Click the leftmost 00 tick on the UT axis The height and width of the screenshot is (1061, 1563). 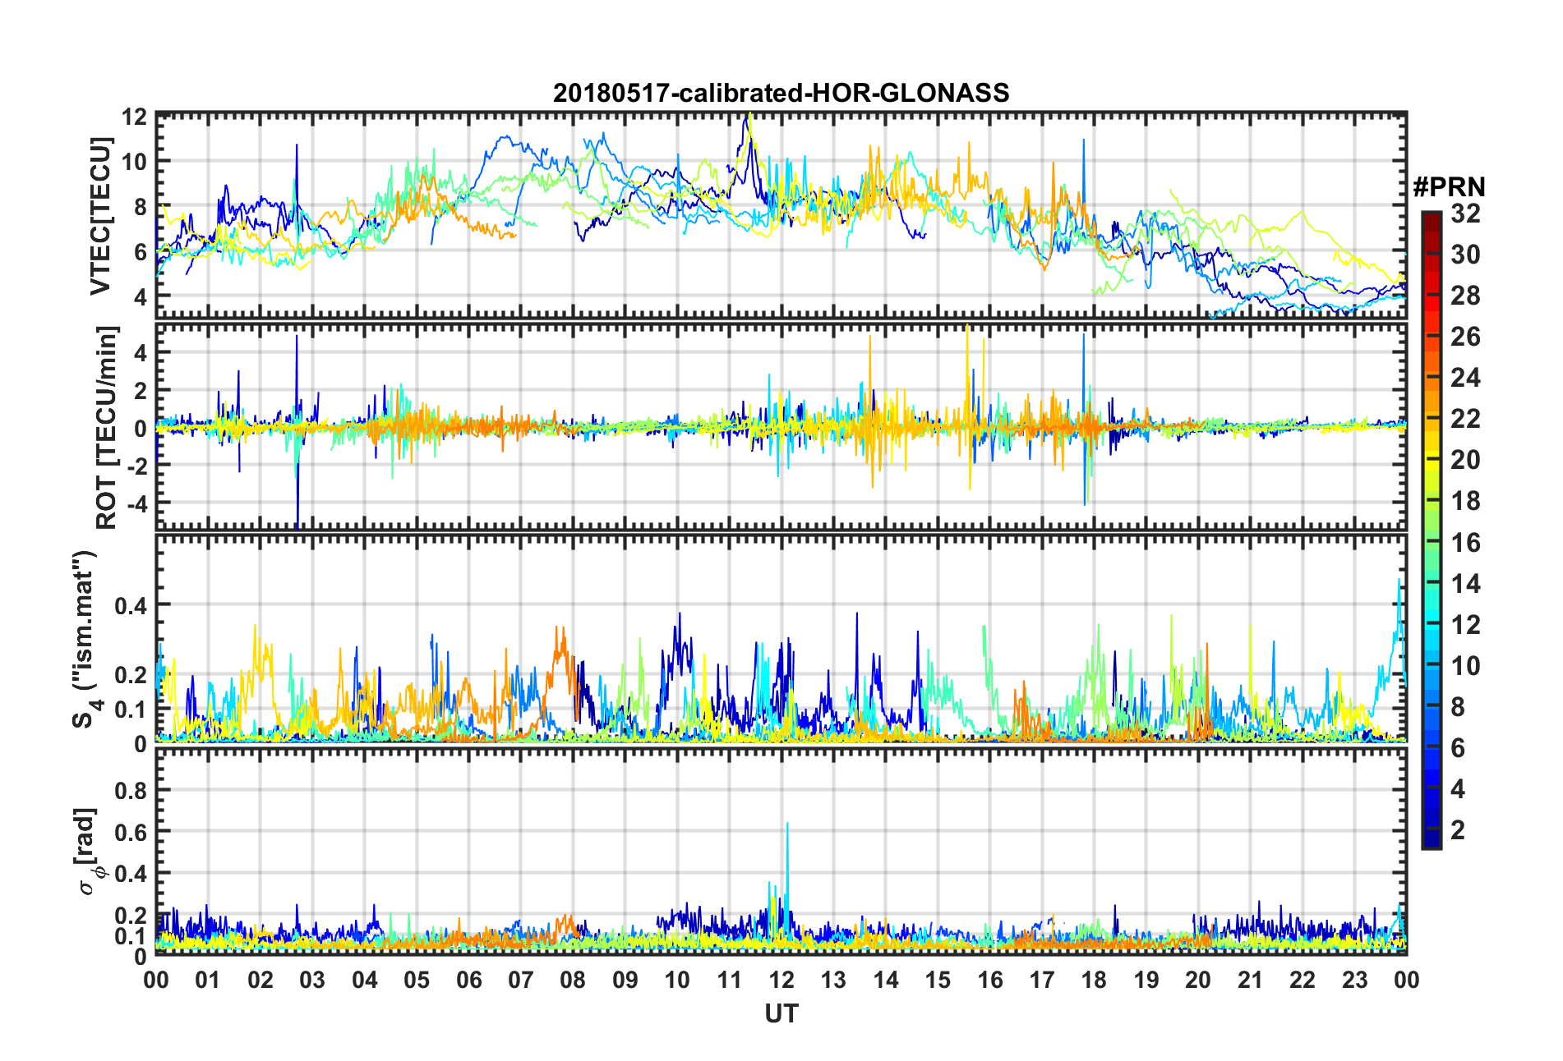point(156,980)
